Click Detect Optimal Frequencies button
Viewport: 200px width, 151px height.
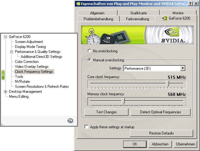(161, 112)
